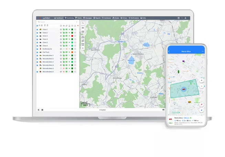Click the orange status square for Fuel Truck

coord(72,52)
